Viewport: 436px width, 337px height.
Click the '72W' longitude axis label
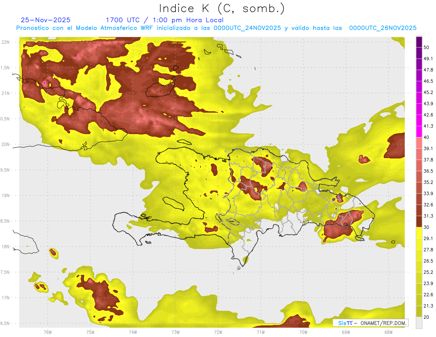click(218, 332)
